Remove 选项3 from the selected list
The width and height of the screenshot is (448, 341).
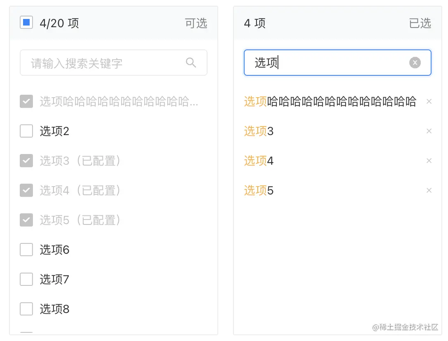coord(429,131)
